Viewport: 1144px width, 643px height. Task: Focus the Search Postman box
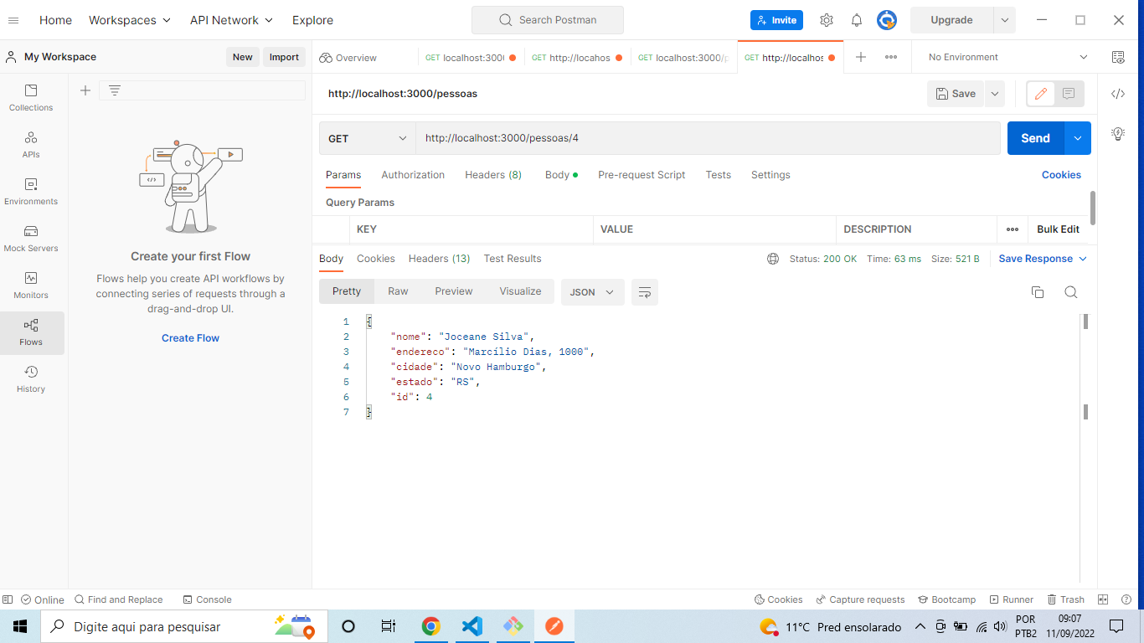(x=548, y=20)
